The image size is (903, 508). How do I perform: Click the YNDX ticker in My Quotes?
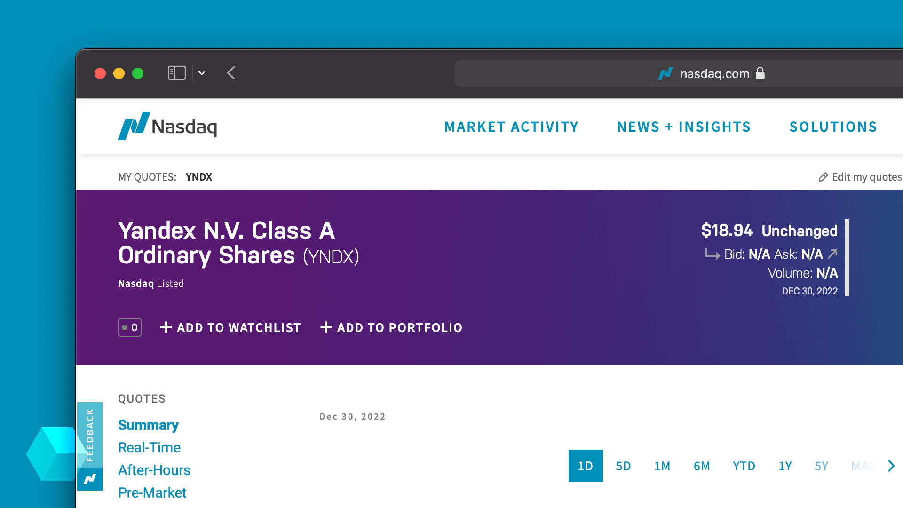199,177
